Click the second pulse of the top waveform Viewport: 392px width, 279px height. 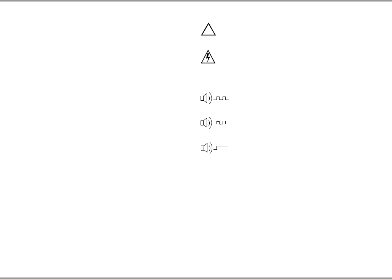224,98
